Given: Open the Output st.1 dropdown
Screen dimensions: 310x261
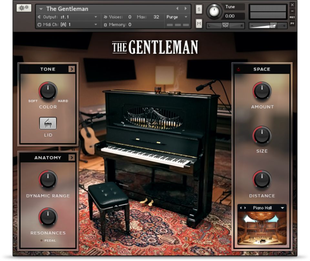Looking at the screenshot, I should [96, 17].
